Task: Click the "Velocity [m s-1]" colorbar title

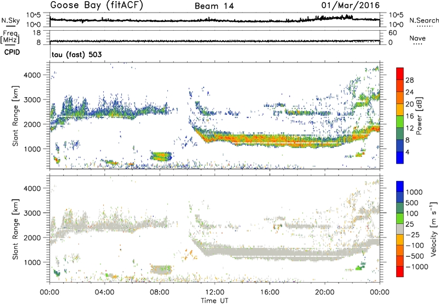Action: pos(434,229)
